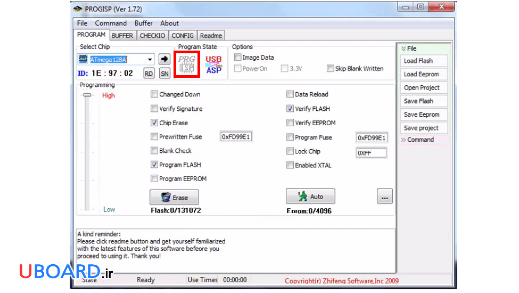Click the chip ID text 1E : 97 : 02
The image size is (519, 293).
[x=112, y=73]
